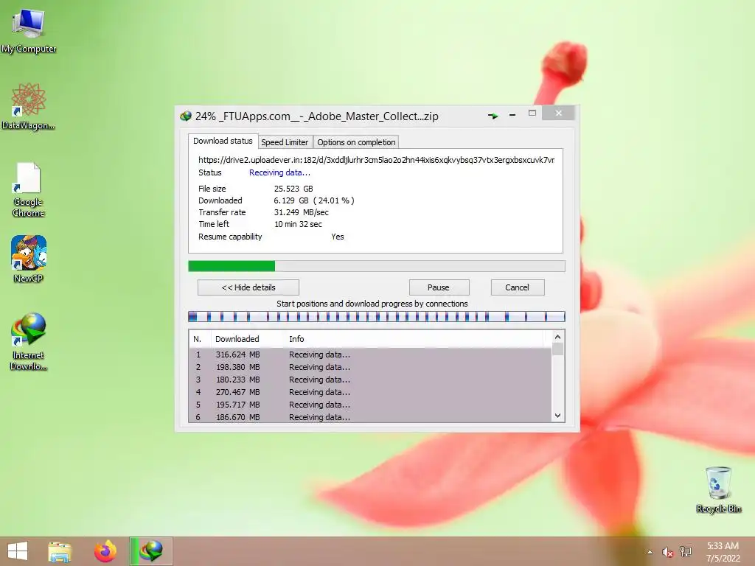The width and height of the screenshot is (755, 566).
Task: Select connection row with 186.670 MB
Action: coord(370,417)
